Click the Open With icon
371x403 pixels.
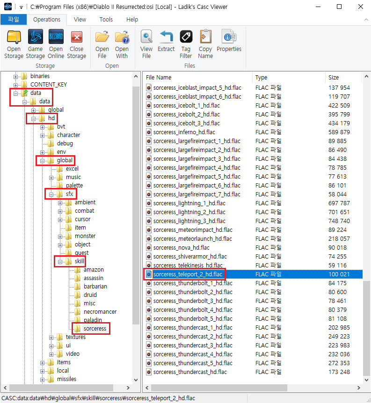pyautogui.click(x=122, y=36)
